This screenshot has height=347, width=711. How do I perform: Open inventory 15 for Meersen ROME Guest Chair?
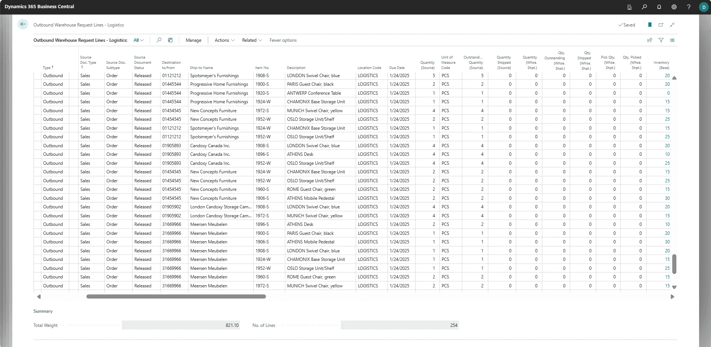point(667,277)
